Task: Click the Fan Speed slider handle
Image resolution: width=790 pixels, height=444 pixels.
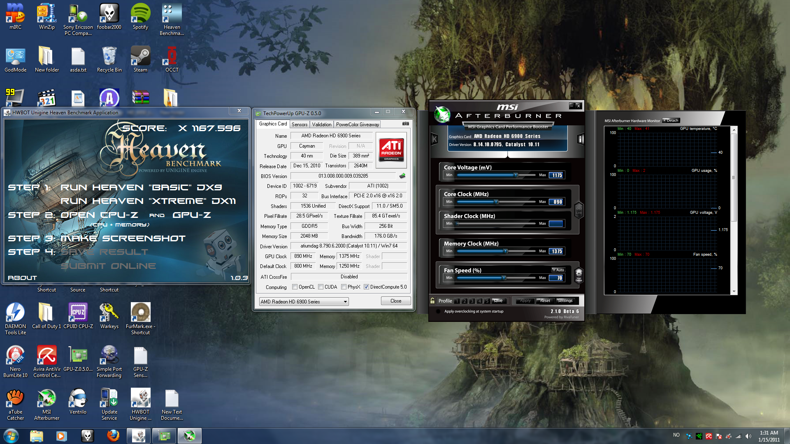Action: (504, 278)
